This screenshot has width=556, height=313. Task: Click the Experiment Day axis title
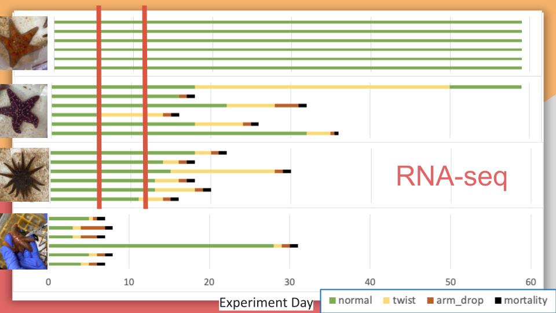pos(266,303)
